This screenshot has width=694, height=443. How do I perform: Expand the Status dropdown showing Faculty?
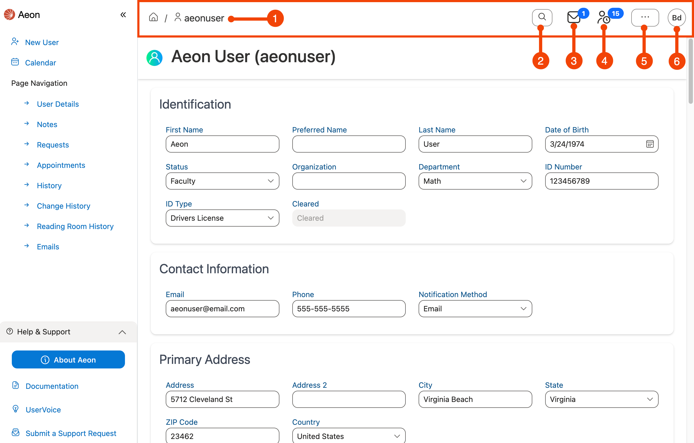(222, 181)
